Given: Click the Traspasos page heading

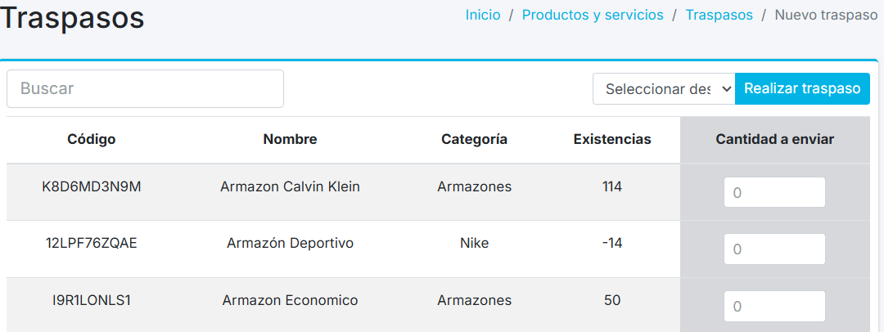Looking at the screenshot, I should click(x=72, y=18).
